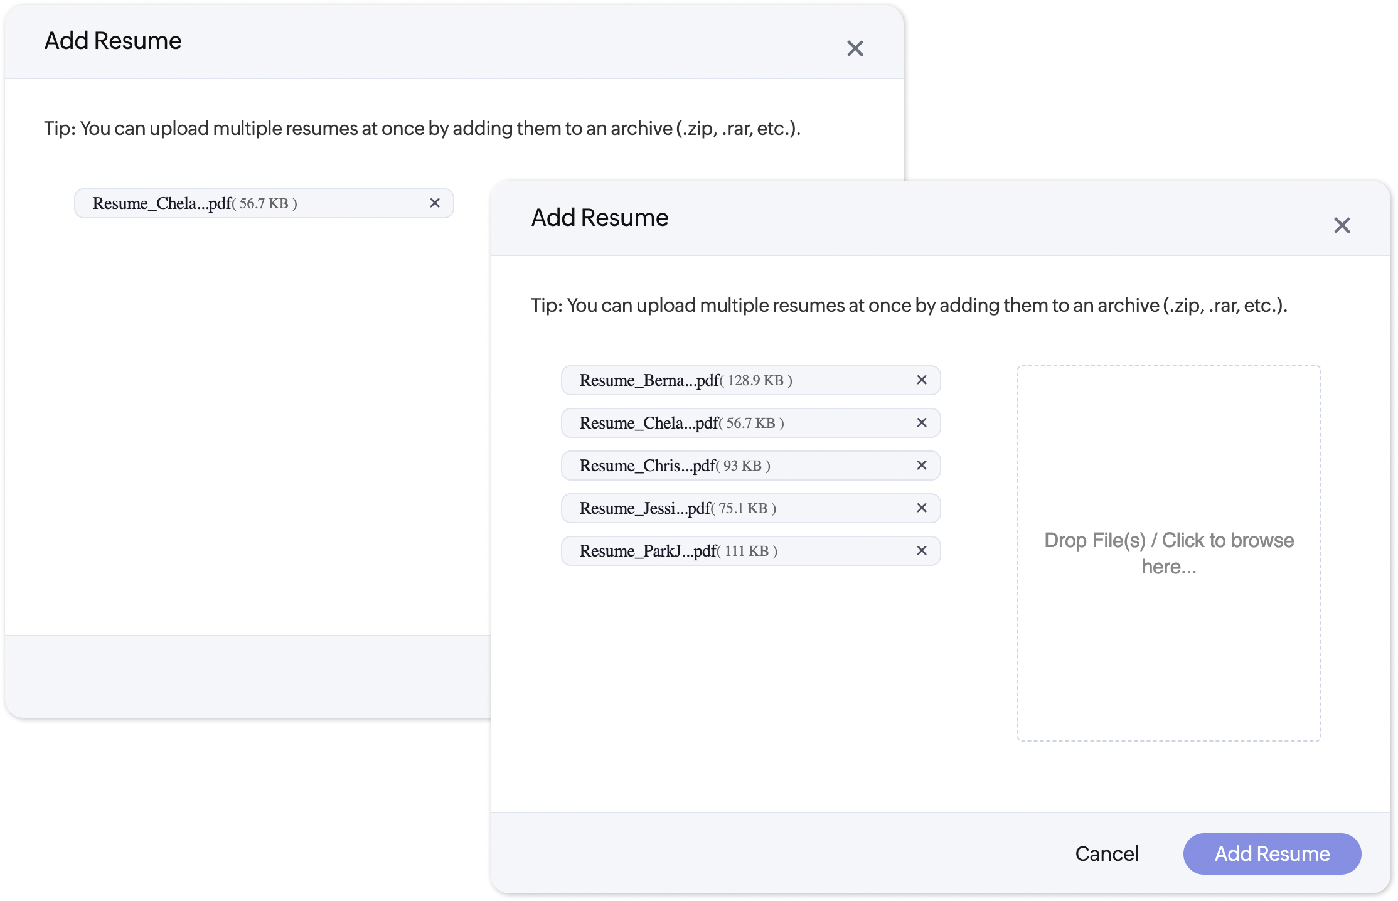Click the Drop File(s) browse area
The width and height of the screenshot is (1398, 901).
tap(1168, 553)
